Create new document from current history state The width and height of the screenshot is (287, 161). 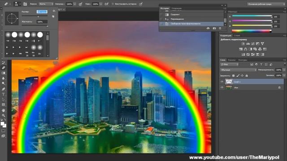(x=208, y=28)
